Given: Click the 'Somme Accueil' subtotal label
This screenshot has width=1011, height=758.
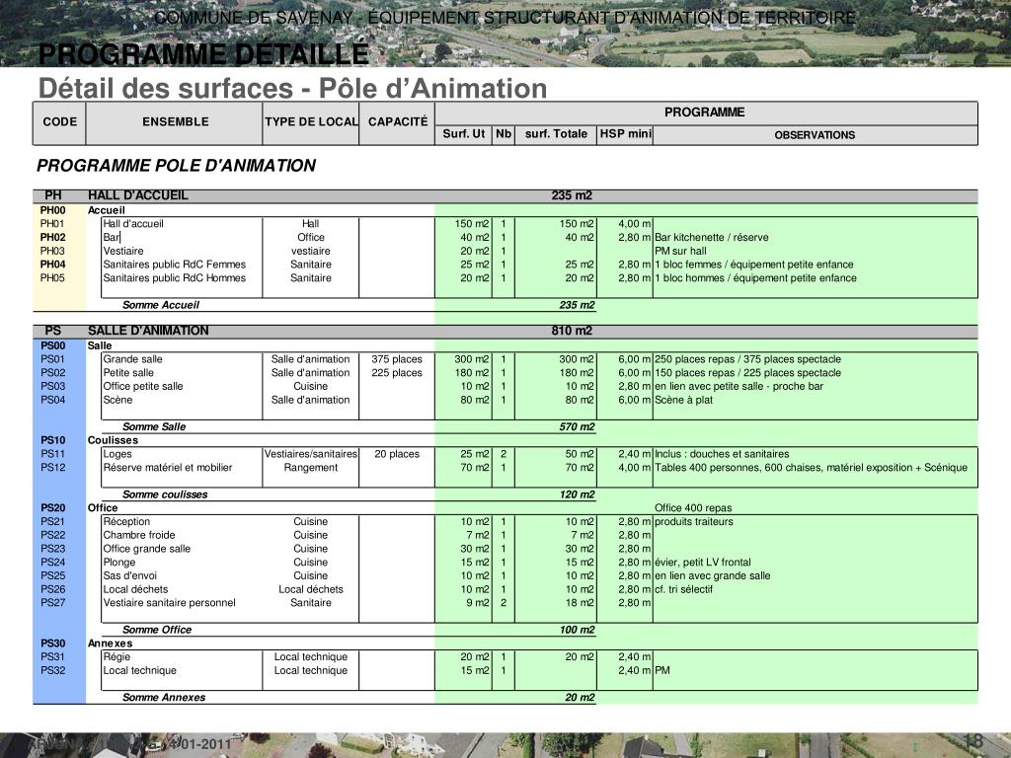Looking at the screenshot, I should click(x=161, y=305).
